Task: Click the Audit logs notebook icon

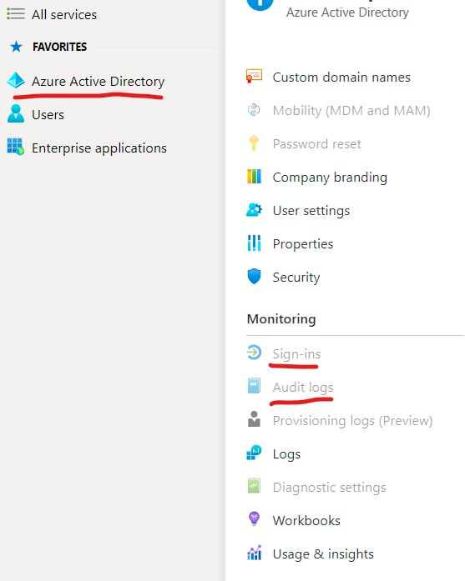Action: tap(255, 385)
